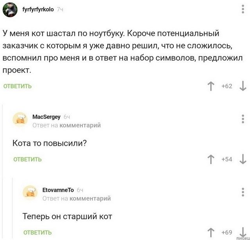250x240 pixels.
Task: Open three-dot menu on MacSergey's comment
Action: coord(243,118)
